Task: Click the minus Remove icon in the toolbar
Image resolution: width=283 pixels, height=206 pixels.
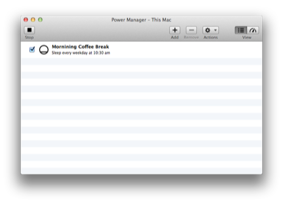Action: [191, 30]
